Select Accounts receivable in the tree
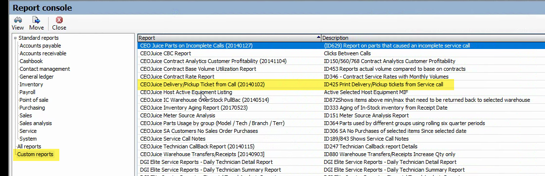Viewport: 545px width, 176px height. [43, 53]
